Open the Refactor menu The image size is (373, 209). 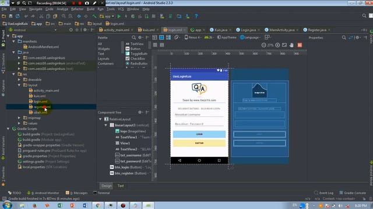[x=78, y=9]
